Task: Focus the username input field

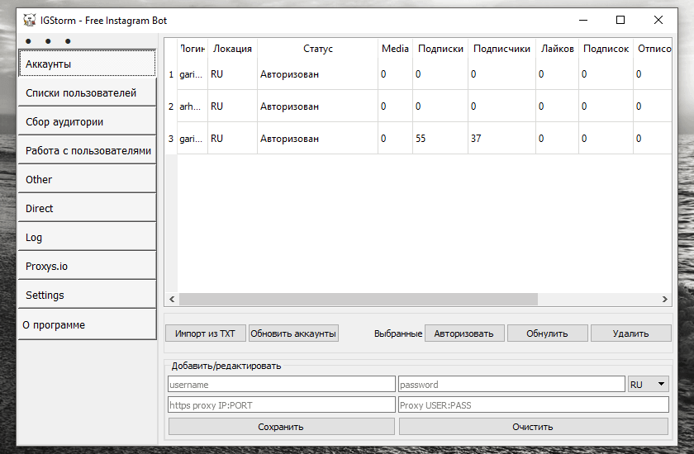Action: pyautogui.click(x=281, y=384)
